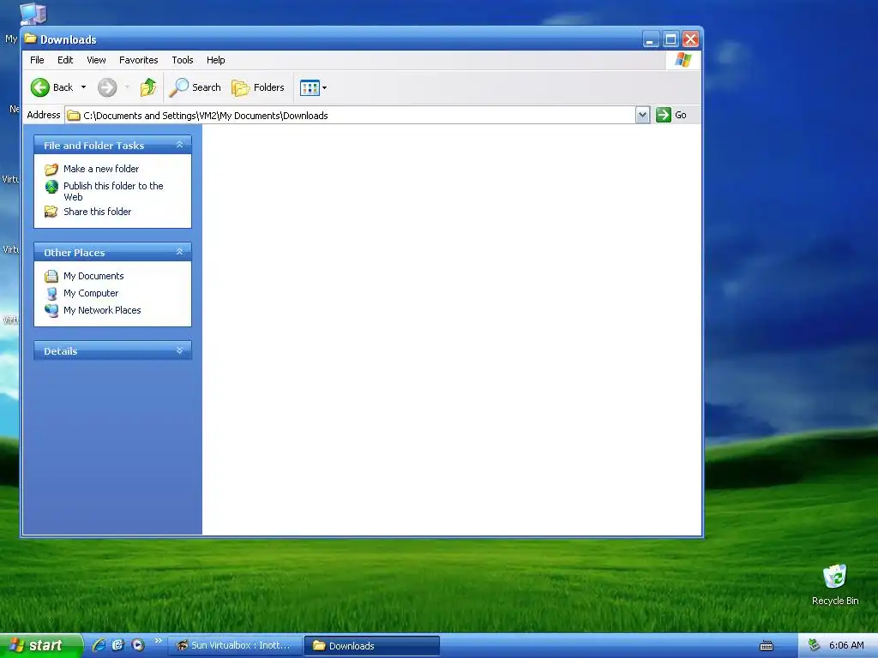Image resolution: width=878 pixels, height=658 pixels.
Task: Toggle the Folders tree pane
Action: 258,87
